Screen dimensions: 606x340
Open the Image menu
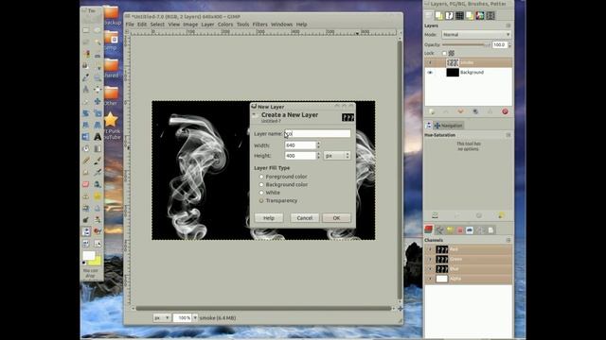click(190, 25)
